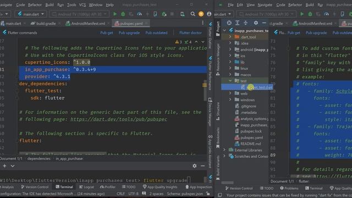This screenshot has height=198, width=352.
Task: Open Refactor menu in left window
Action: click(x=35, y=5)
